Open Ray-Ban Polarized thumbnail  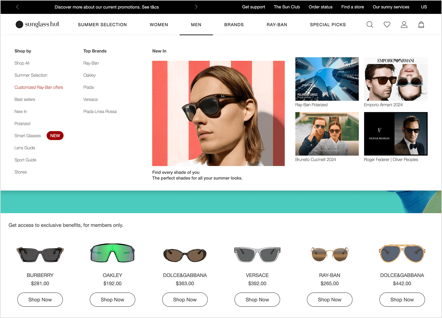click(x=327, y=79)
